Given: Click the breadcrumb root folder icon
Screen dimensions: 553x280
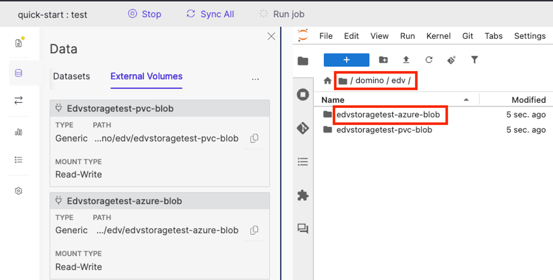Looking at the screenshot, I should (x=343, y=81).
